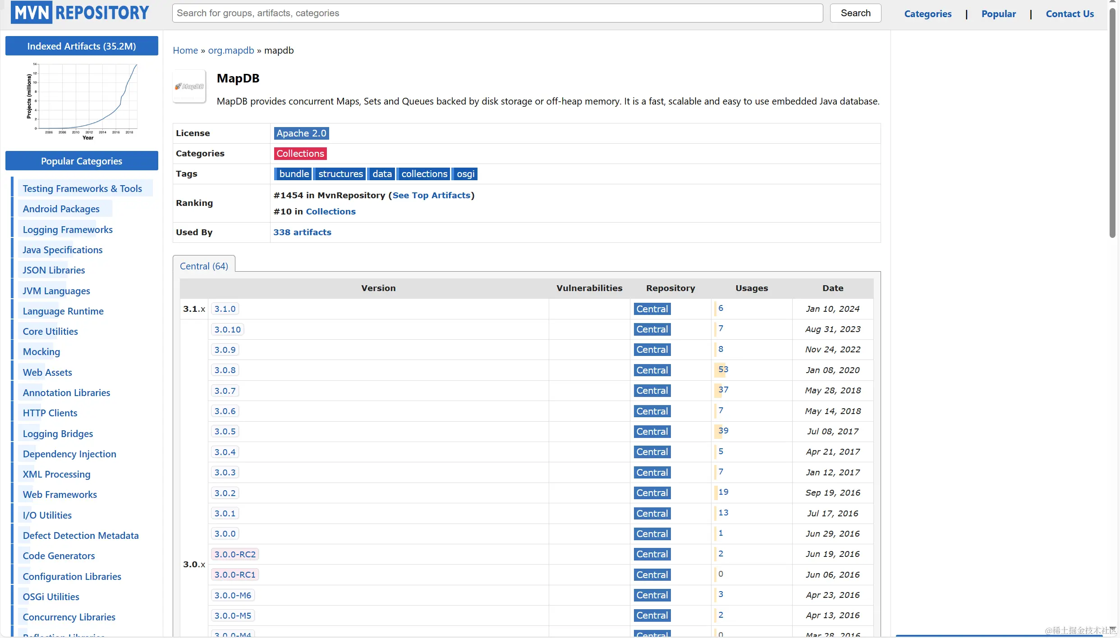
Task: Open version 3.0.5
Action: coord(225,432)
